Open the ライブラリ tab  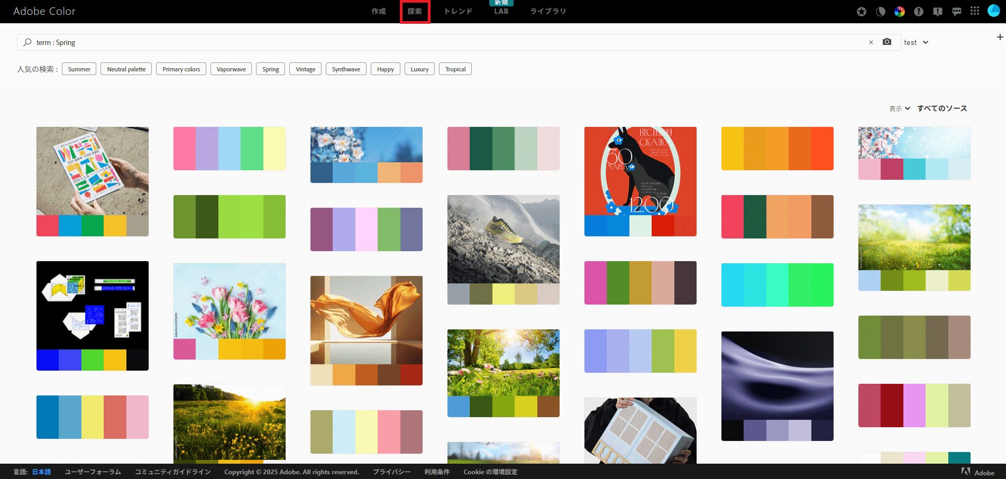pos(548,12)
